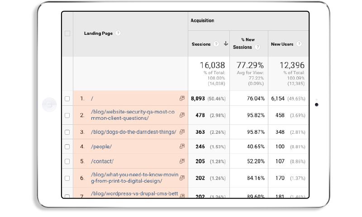Select new sessions value 95.82%
362x217 pixels.
256,115
